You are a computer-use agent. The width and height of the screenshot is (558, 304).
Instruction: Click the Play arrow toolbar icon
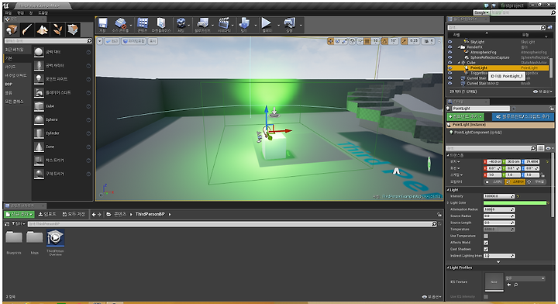pyautogui.click(x=266, y=23)
